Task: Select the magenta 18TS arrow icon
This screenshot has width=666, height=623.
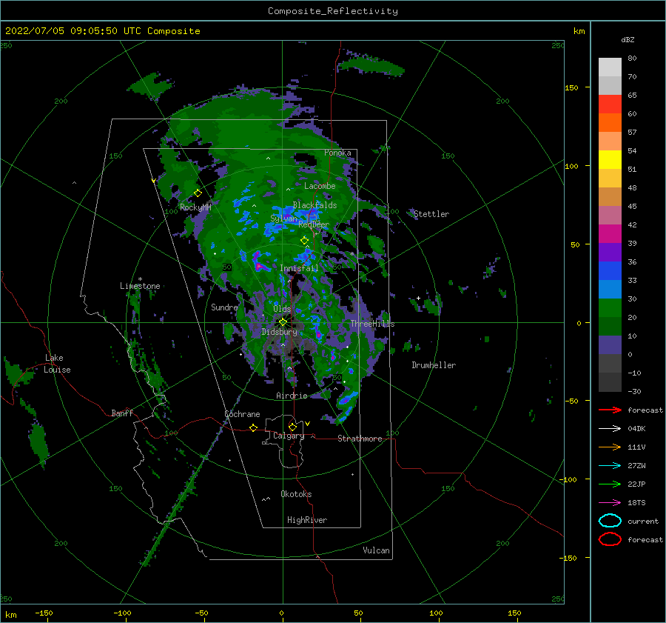Action: (610, 503)
